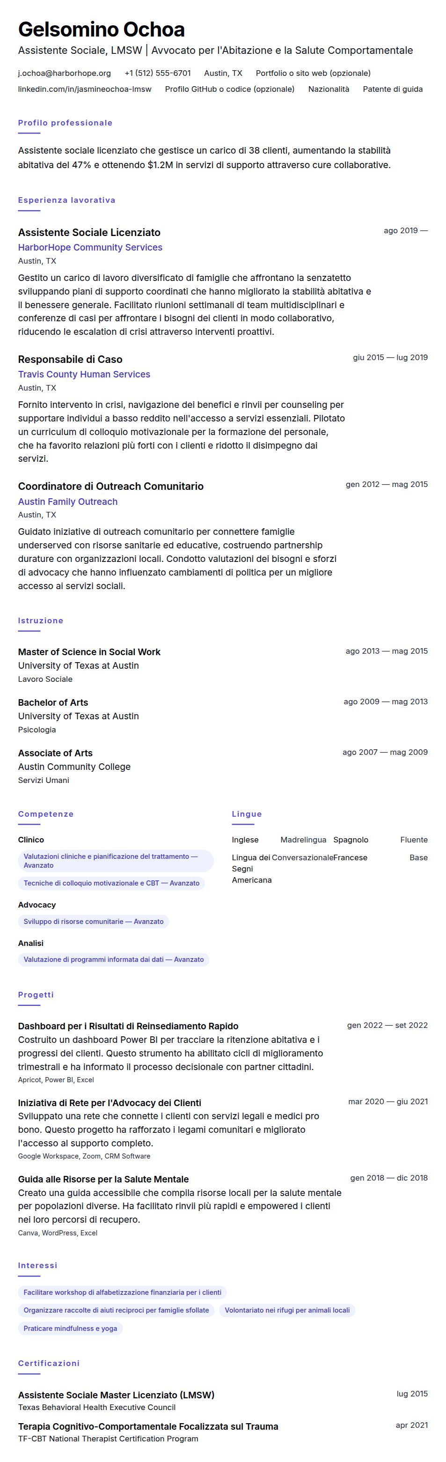Click the Nazionalità field

(x=329, y=89)
